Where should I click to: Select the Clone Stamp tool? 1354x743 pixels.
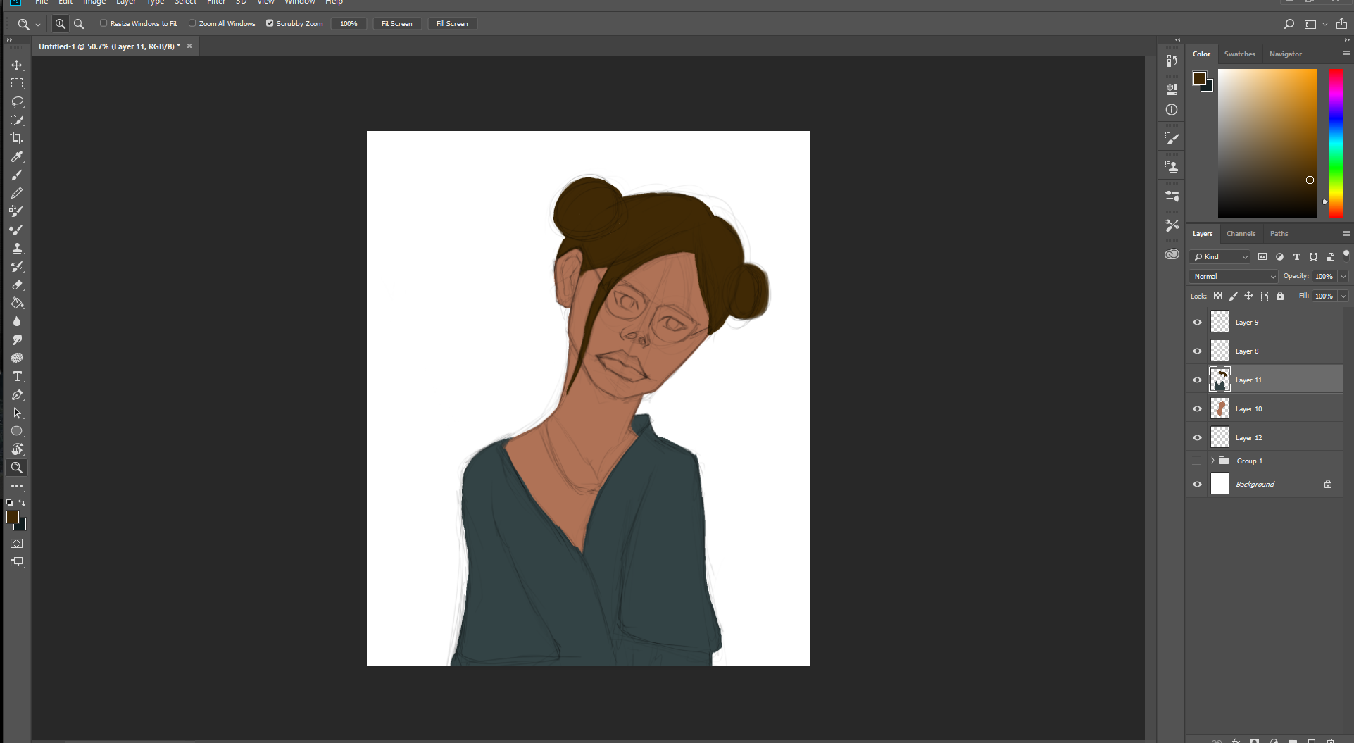[x=17, y=248]
